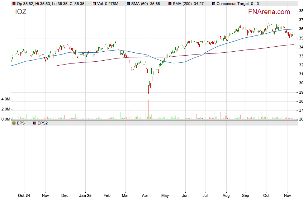Viewport: 308px width, 203px height.
Task: Click the red OHLC price legend swatch
Action: pos(14,4)
